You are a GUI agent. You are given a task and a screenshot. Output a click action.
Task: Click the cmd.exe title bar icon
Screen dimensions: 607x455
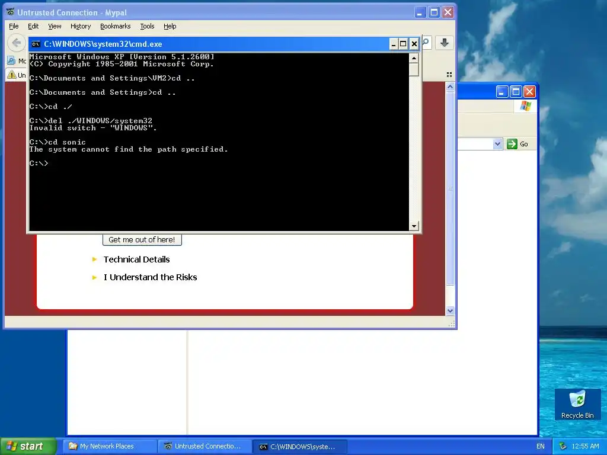click(36, 44)
